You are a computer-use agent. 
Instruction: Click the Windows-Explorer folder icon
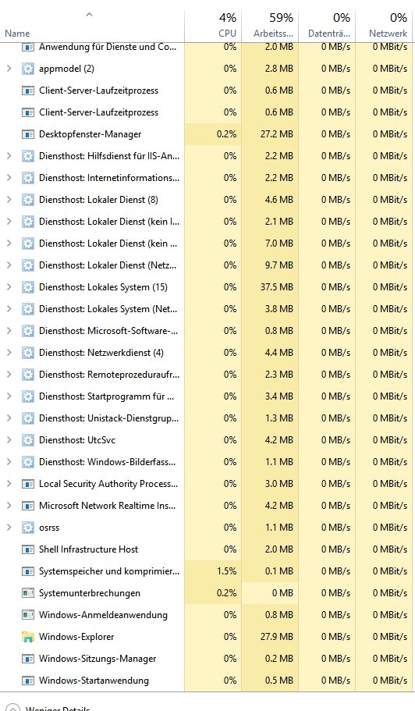point(28,637)
